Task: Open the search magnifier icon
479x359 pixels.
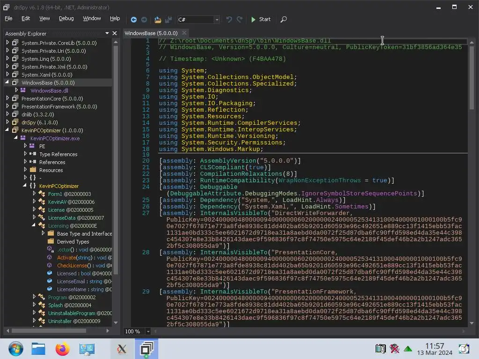Action: [x=283, y=20]
